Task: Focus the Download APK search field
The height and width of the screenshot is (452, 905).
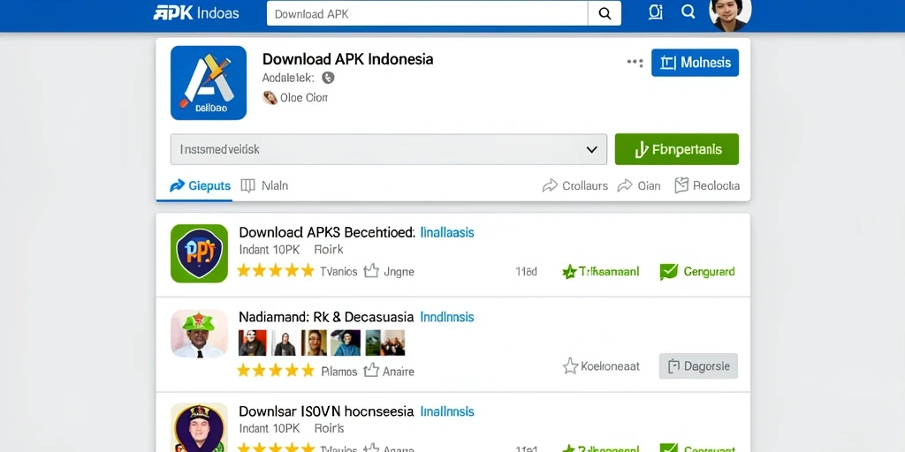Action: (427, 13)
